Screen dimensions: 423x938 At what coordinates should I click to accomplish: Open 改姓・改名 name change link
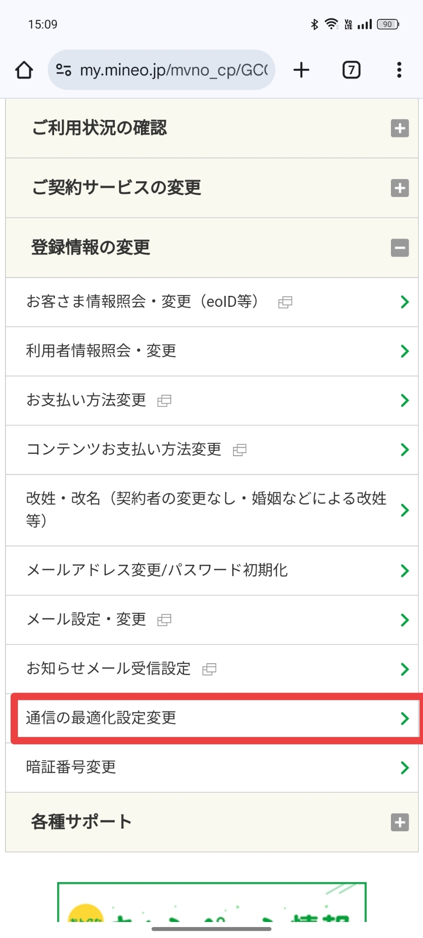click(206, 509)
